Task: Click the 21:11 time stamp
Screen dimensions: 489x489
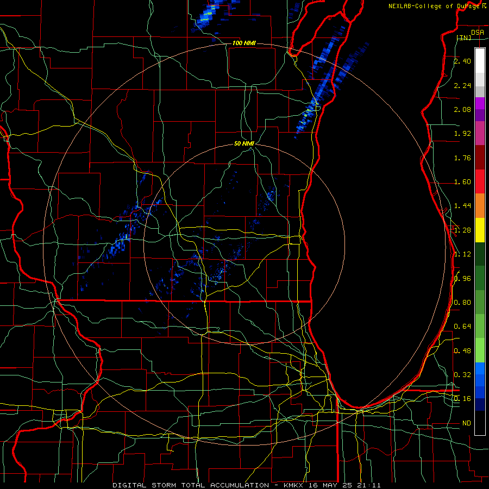Action: [x=368, y=485]
